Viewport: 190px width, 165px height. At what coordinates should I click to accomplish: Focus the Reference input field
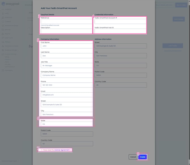tap(67, 22)
